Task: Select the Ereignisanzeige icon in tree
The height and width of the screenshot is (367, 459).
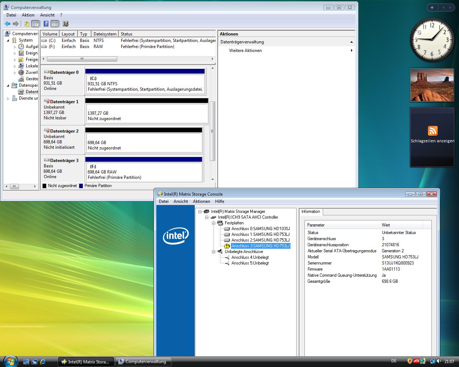Action: [x=21, y=53]
